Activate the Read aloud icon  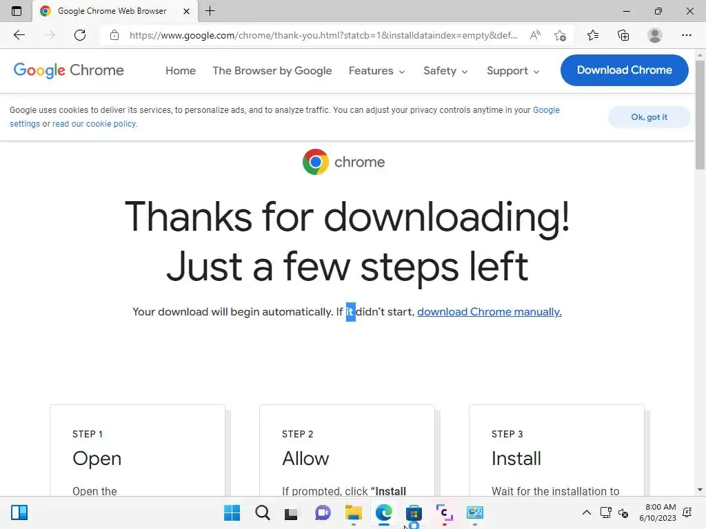click(x=535, y=35)
